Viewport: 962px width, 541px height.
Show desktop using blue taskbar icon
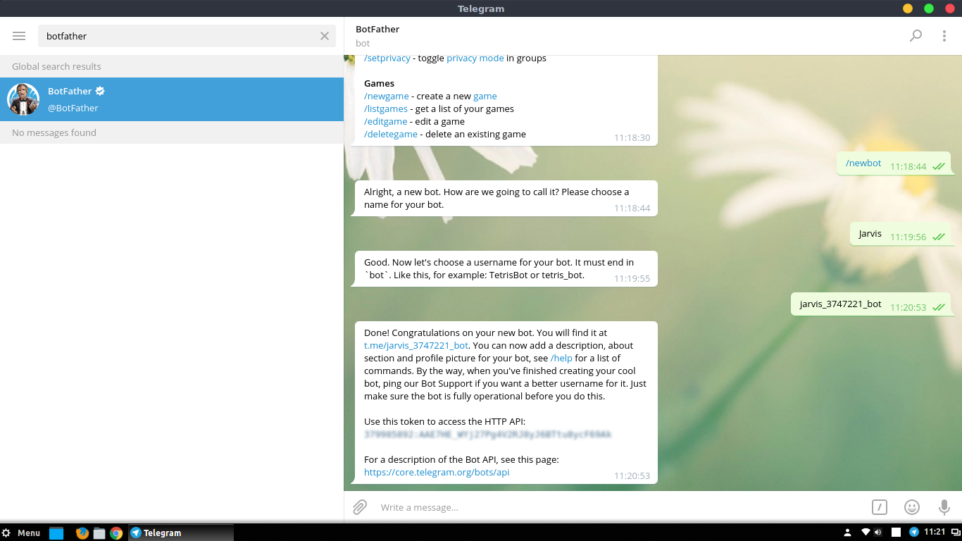point(56,533)
